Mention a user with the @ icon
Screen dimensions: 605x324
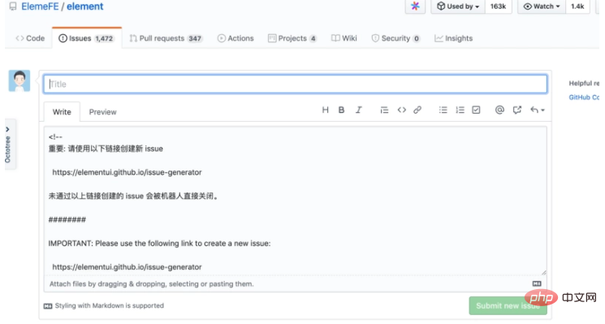click(499, 110)
